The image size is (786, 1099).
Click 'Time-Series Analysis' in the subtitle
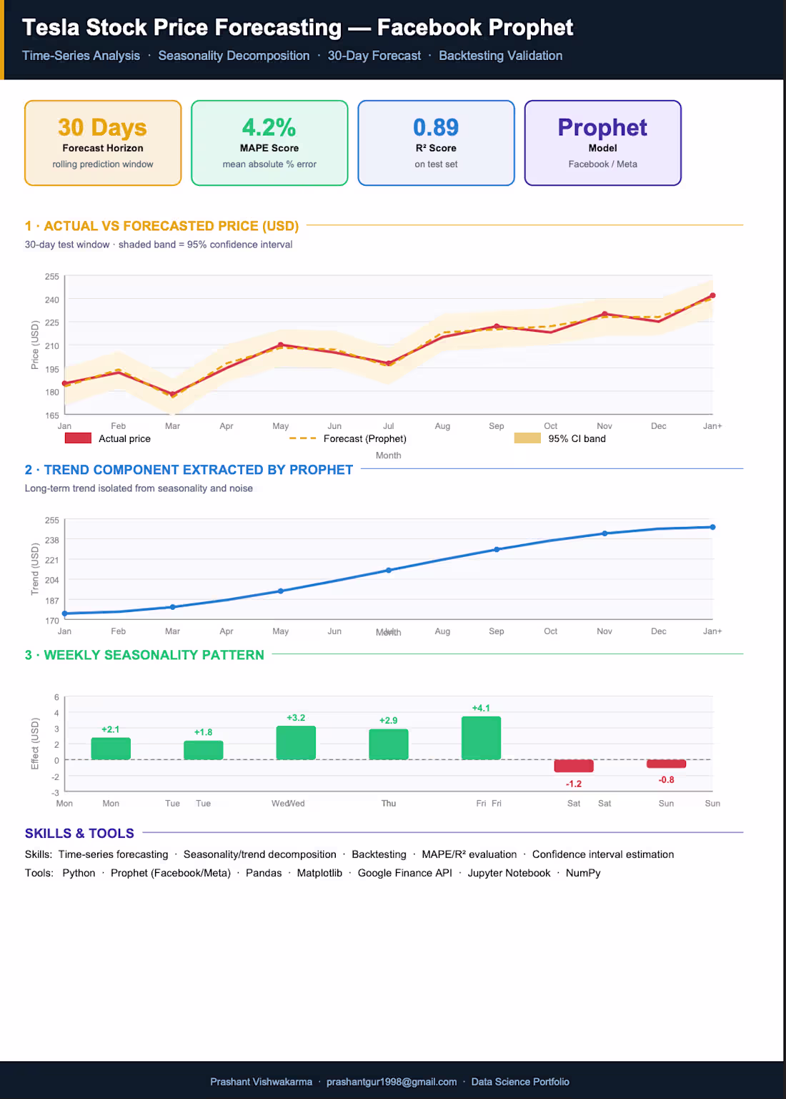pyautogui.click(x=81, y=56)
